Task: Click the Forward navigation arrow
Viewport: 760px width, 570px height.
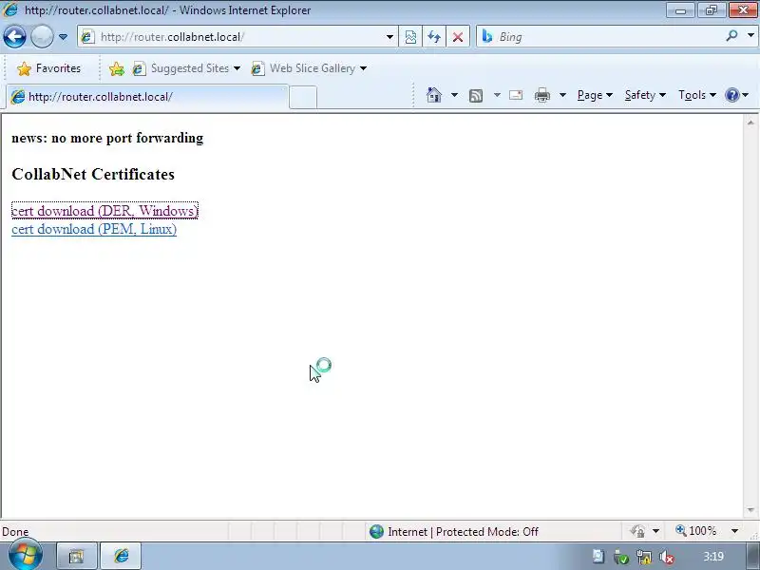Action: click(42, 37)
